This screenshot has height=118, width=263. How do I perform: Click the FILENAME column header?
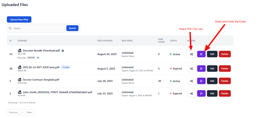(22, 41)
